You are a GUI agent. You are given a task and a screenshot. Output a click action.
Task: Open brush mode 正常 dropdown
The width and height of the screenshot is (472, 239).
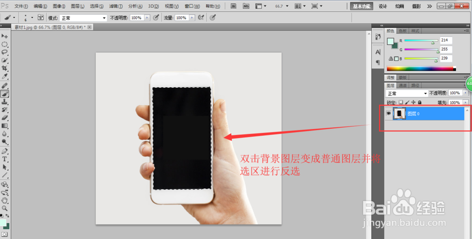tap(83, 18)
